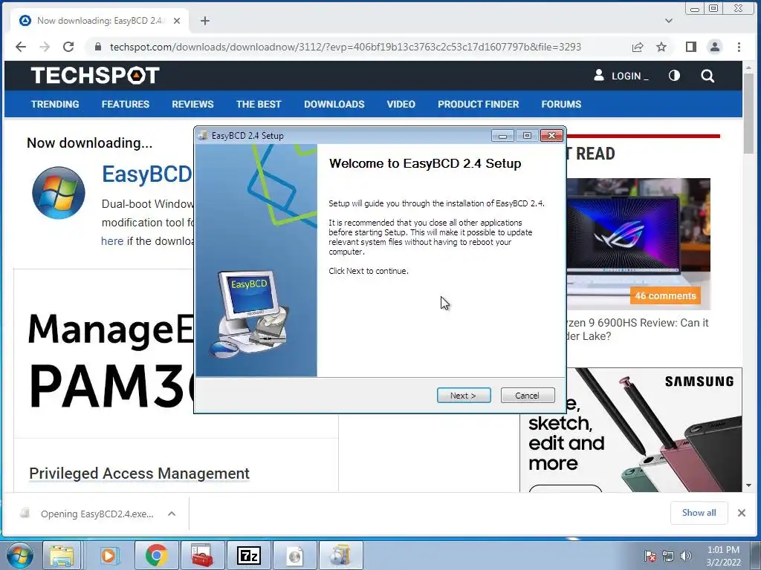Click the Windows logo EasyBCD icon
The width and height of the screenshot is (761, 570).
click(x=59, y=192)
